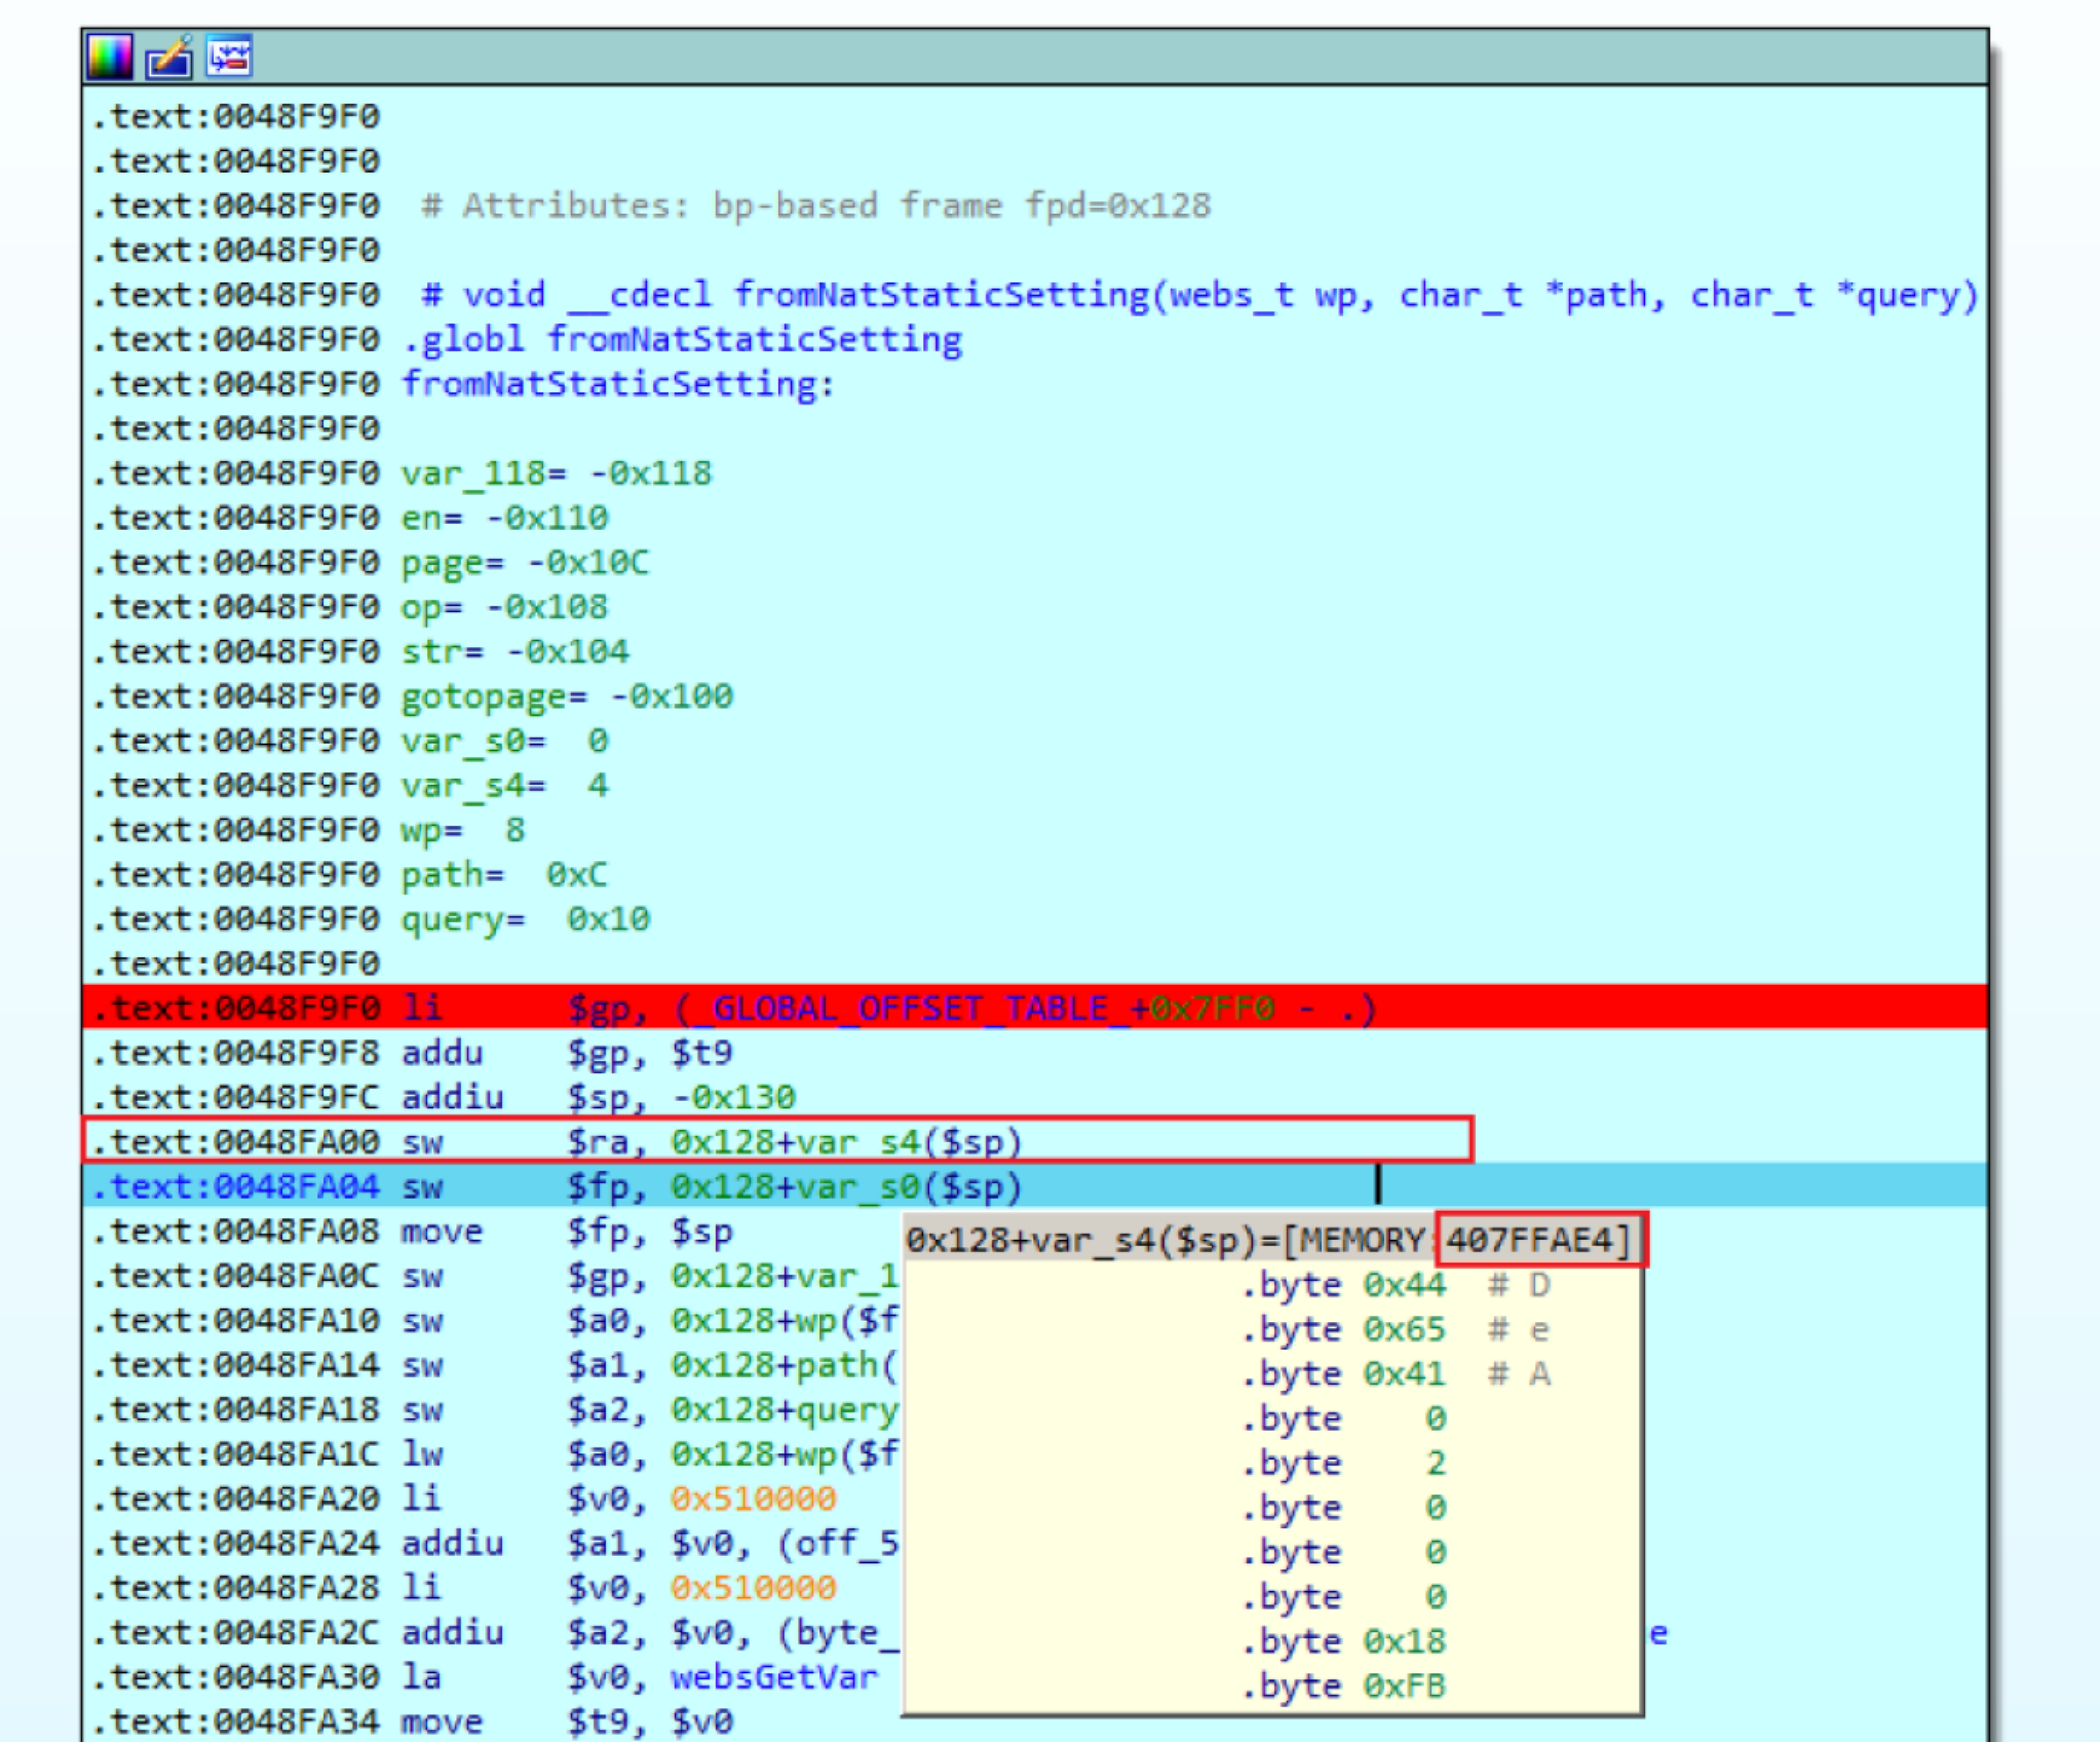The image size is (2100, 1742).
Task: Click the fromNatStaticSetting function label line
Action: 617,384
